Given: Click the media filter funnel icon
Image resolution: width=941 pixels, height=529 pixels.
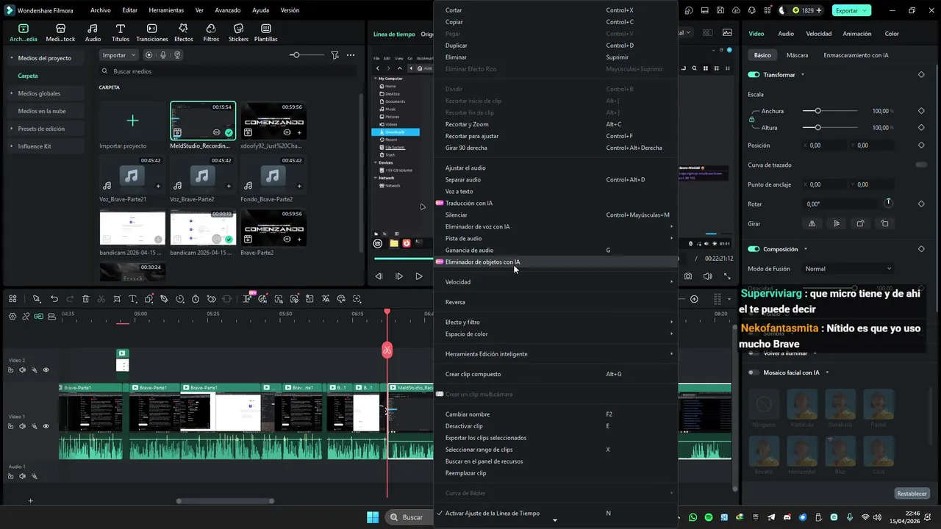Looking at the screenshot, I should click(334, 55).
